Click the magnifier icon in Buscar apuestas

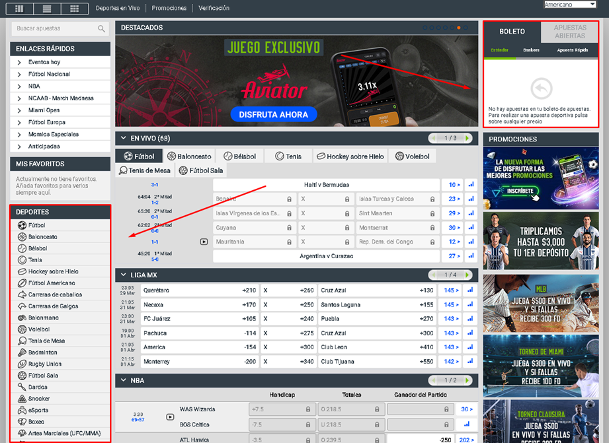click(101, 28)
